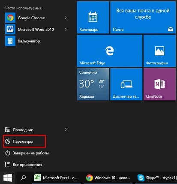
Task: Open the Фотографии photos tile
Action: click(x=159, y=51)
